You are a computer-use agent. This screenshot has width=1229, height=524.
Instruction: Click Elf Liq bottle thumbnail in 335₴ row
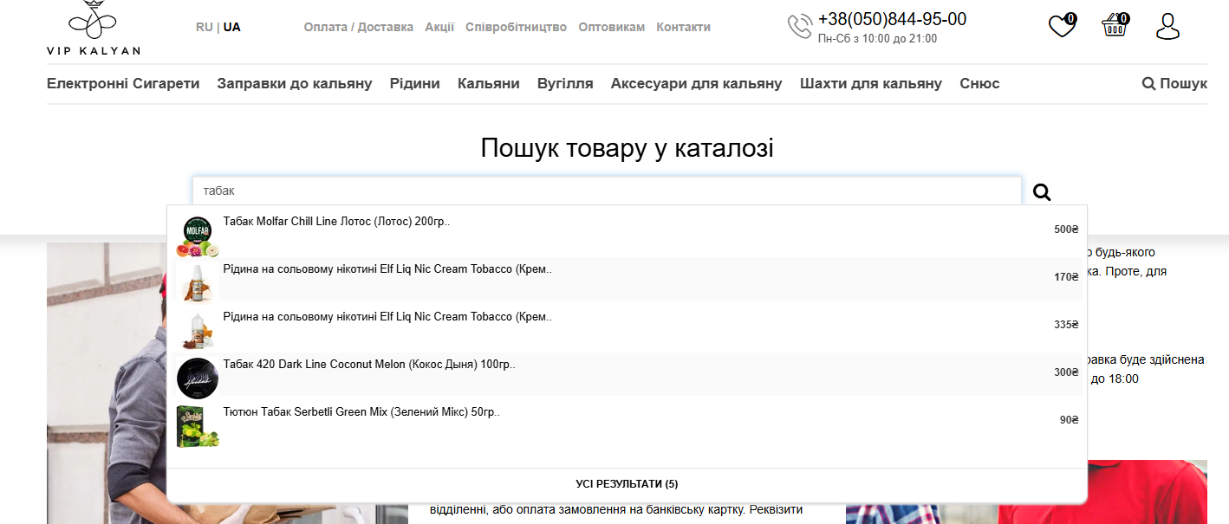coord(198,330)
